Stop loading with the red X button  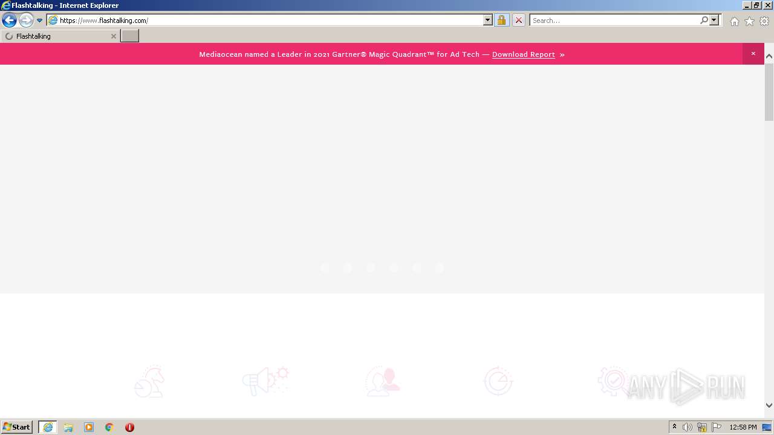pyautogui.click(x=519, y=21)
